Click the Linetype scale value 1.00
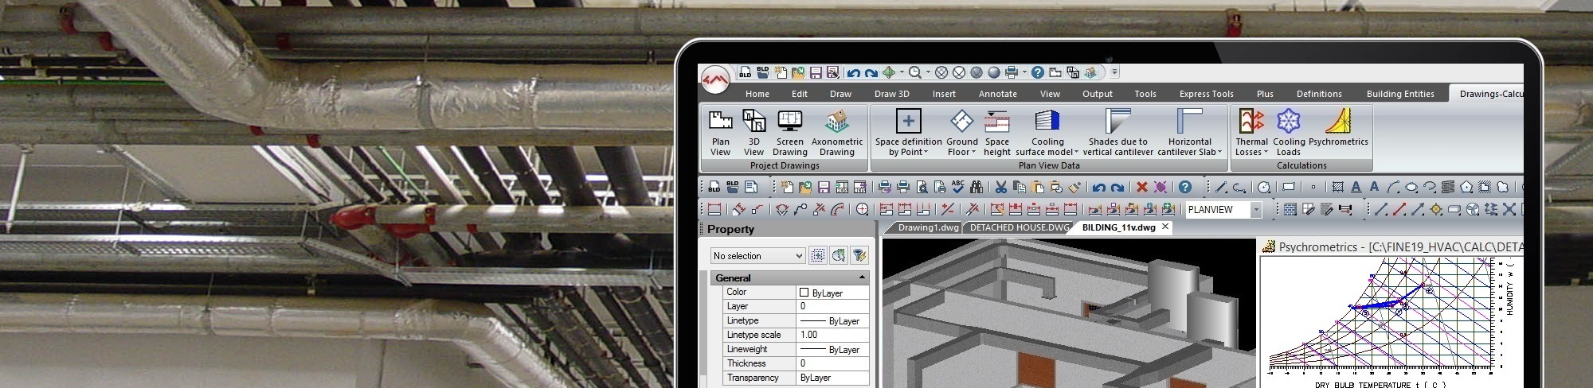This screenshot has height=388, width=1593. [832, 335]
